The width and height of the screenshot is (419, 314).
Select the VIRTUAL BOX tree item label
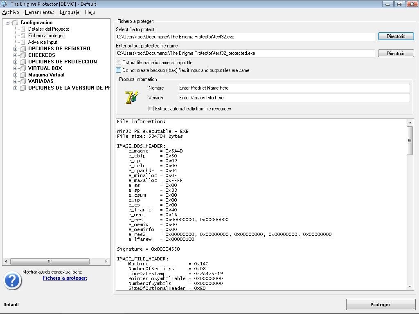(45, 68)
